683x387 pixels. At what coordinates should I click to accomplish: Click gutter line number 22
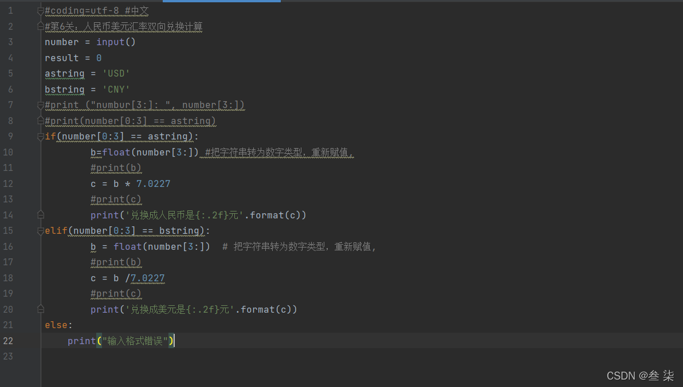point(8,341)
